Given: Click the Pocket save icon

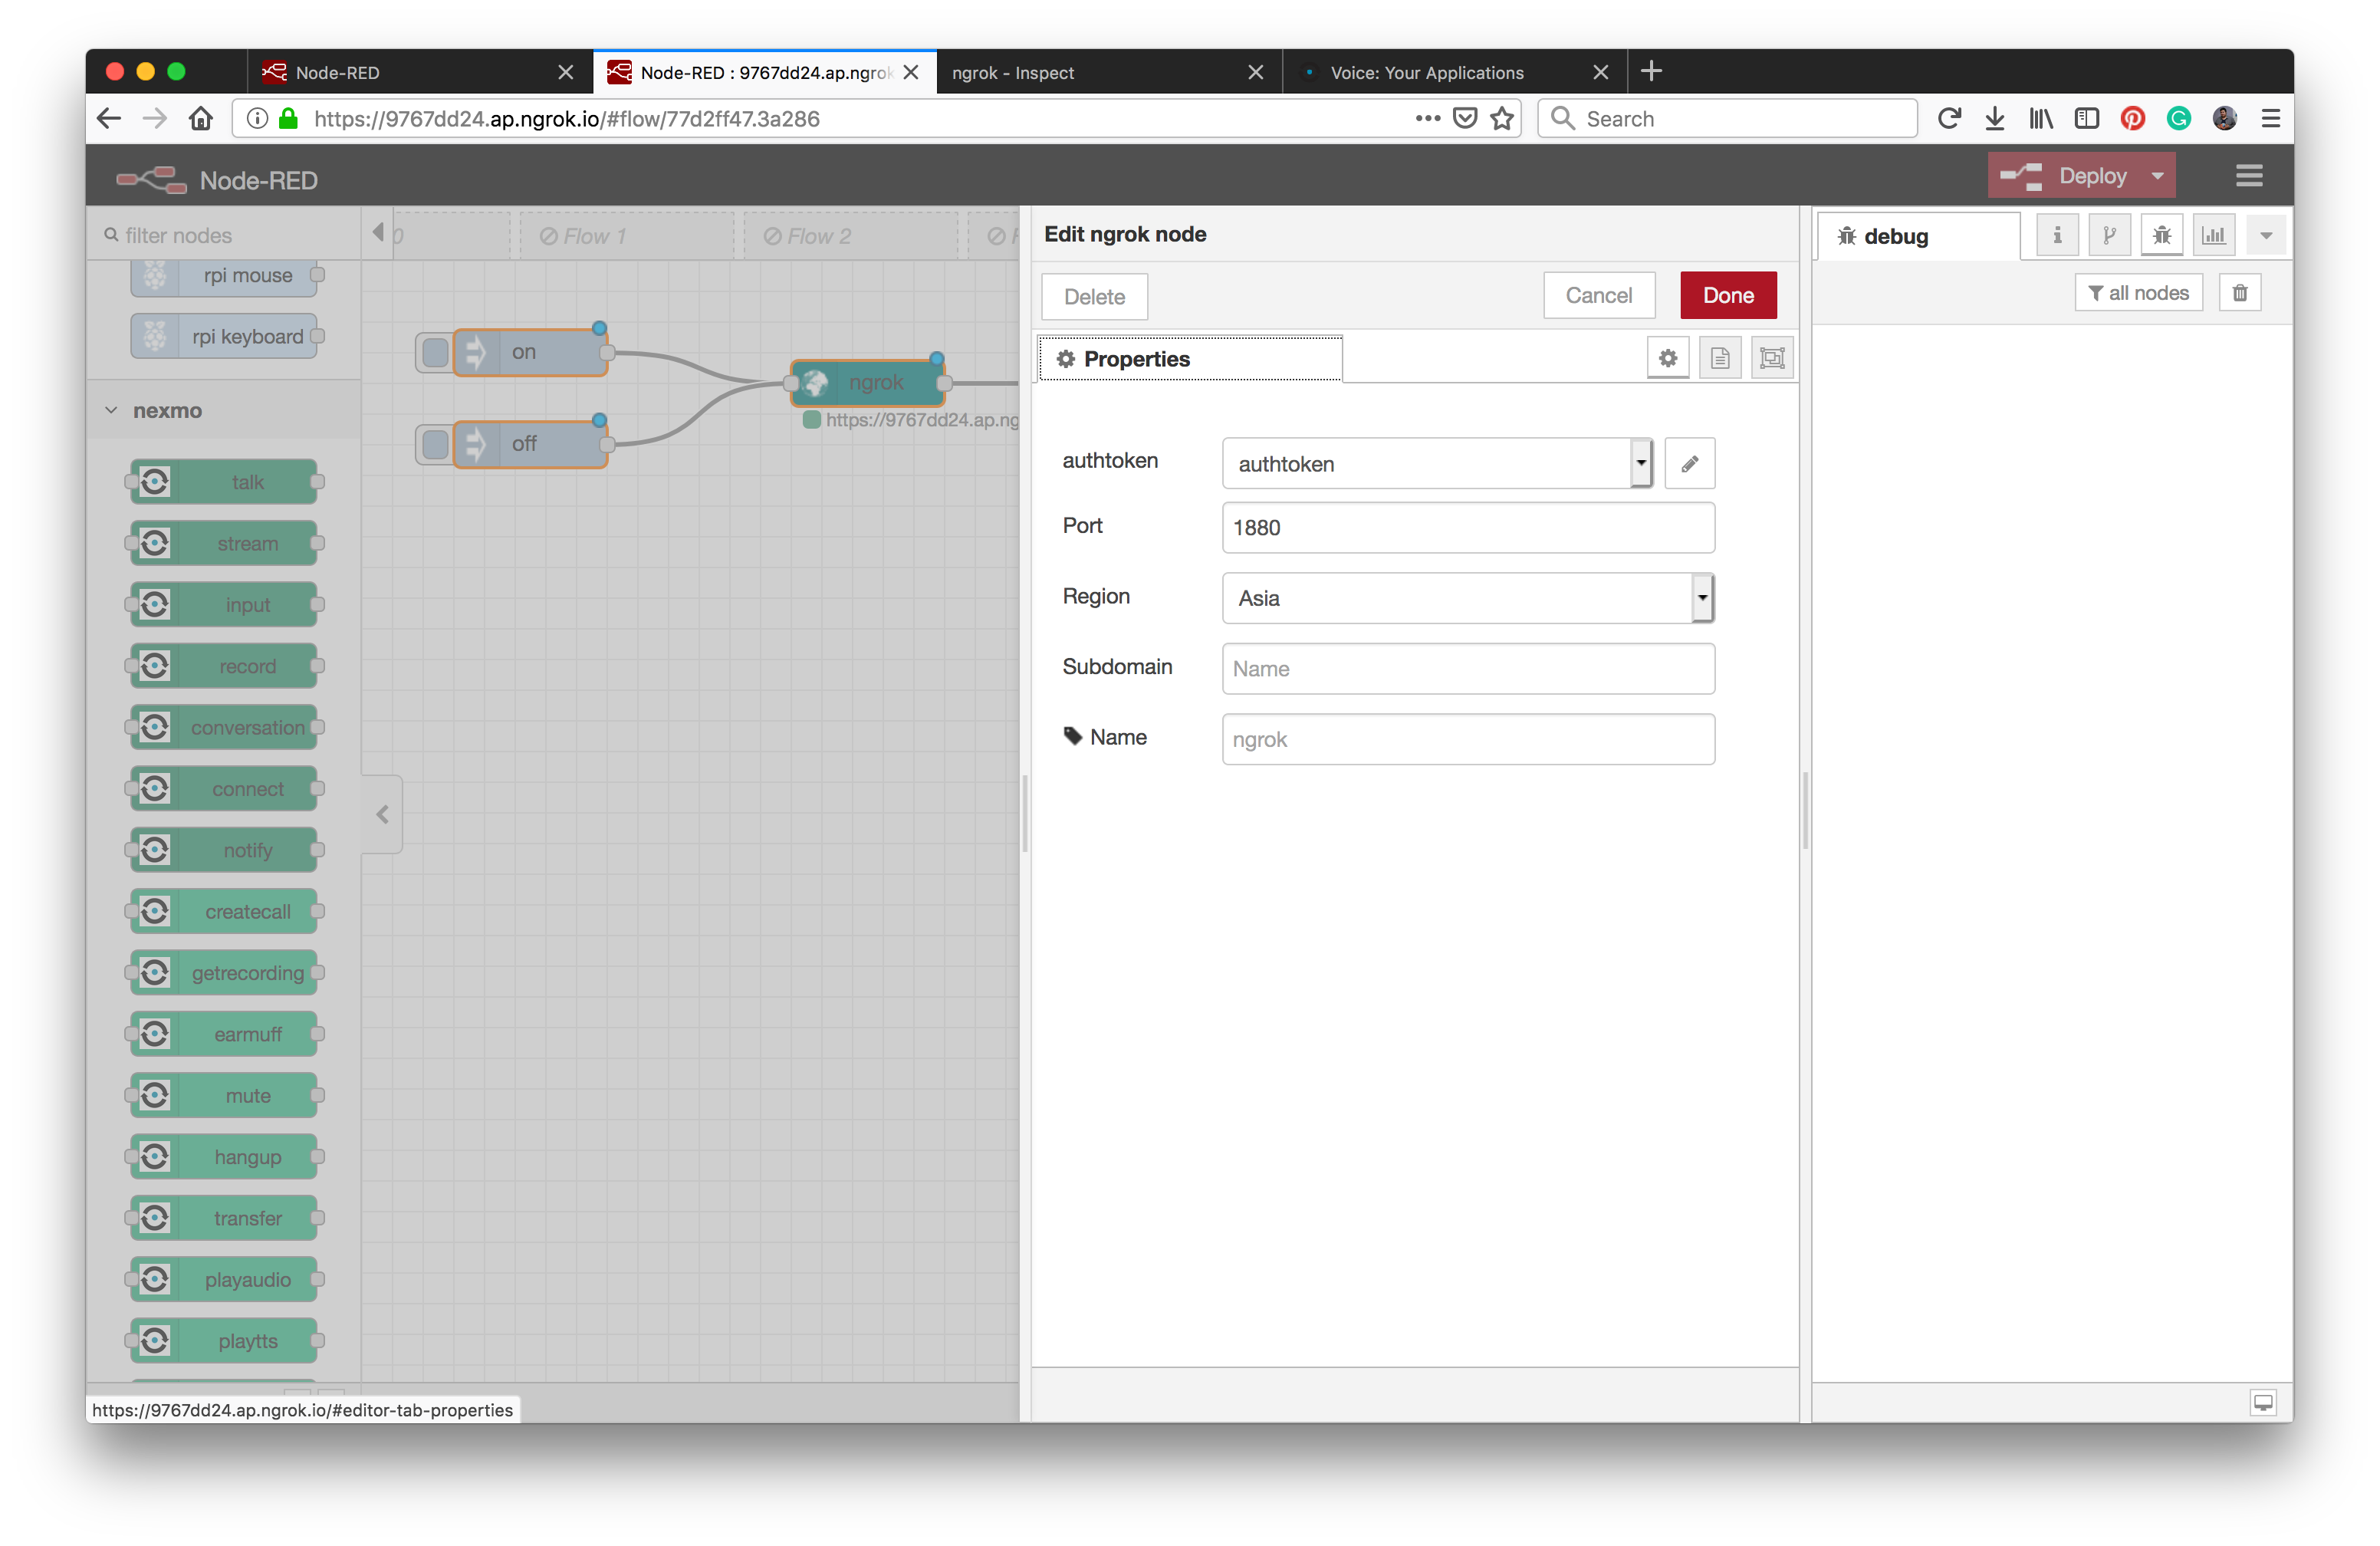Looking at the screenshot, I should tap(1465, 119).
